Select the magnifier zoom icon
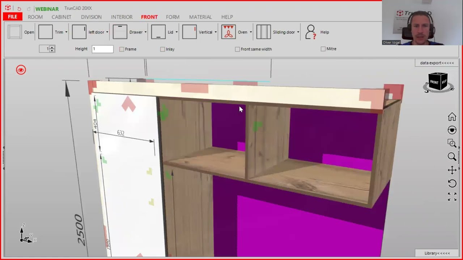463x260 pixels. [452, 156]
